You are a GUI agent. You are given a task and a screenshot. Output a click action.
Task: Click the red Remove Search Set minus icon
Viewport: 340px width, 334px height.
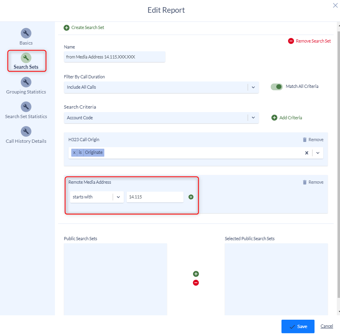(291, 41)
